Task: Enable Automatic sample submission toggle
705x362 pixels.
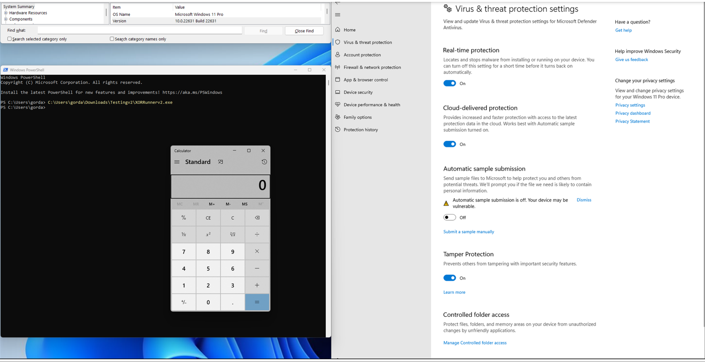Action: click(449, 217)
